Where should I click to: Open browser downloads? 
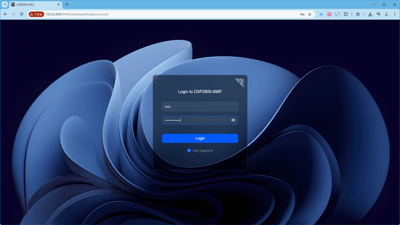point(370,14)
